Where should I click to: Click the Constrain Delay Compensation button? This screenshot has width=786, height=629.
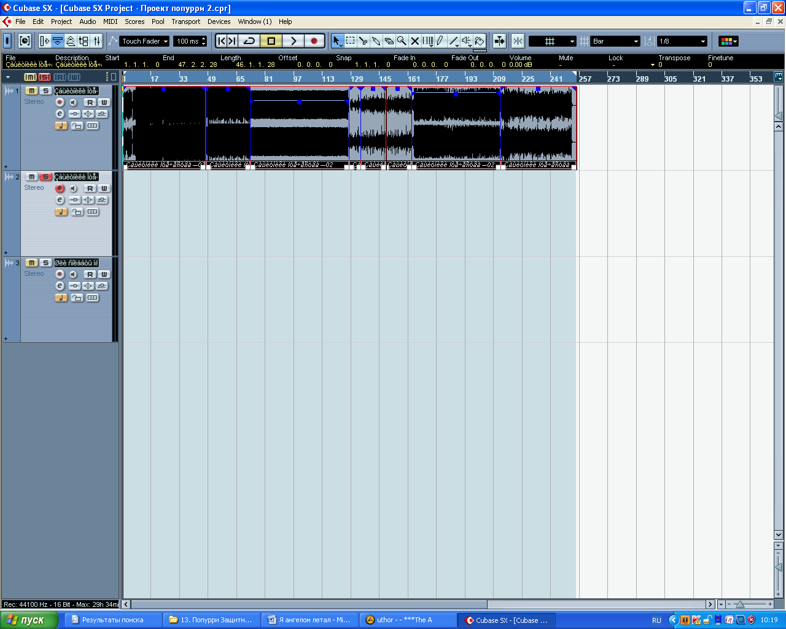[25, 41]
